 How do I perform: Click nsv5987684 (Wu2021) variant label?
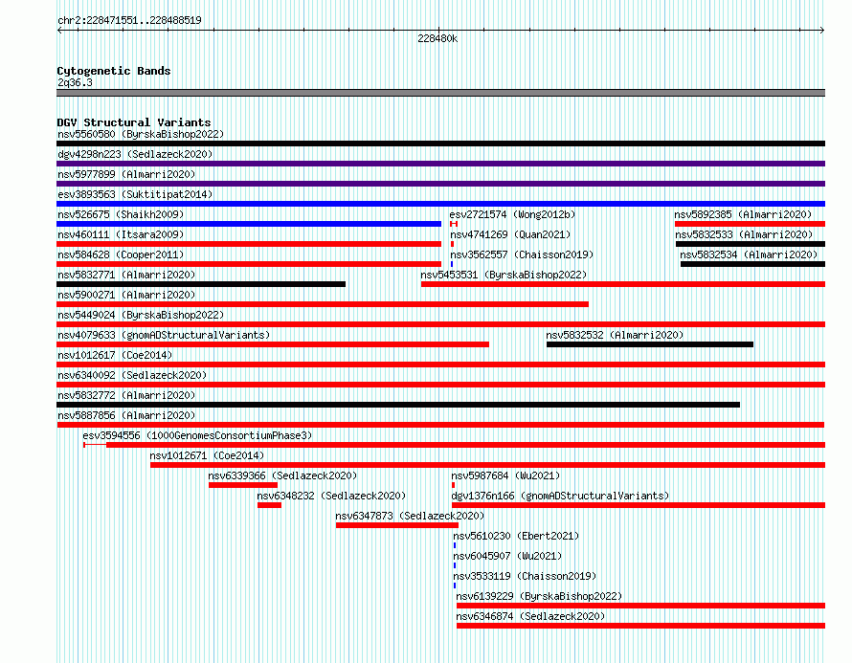(505, 475)
